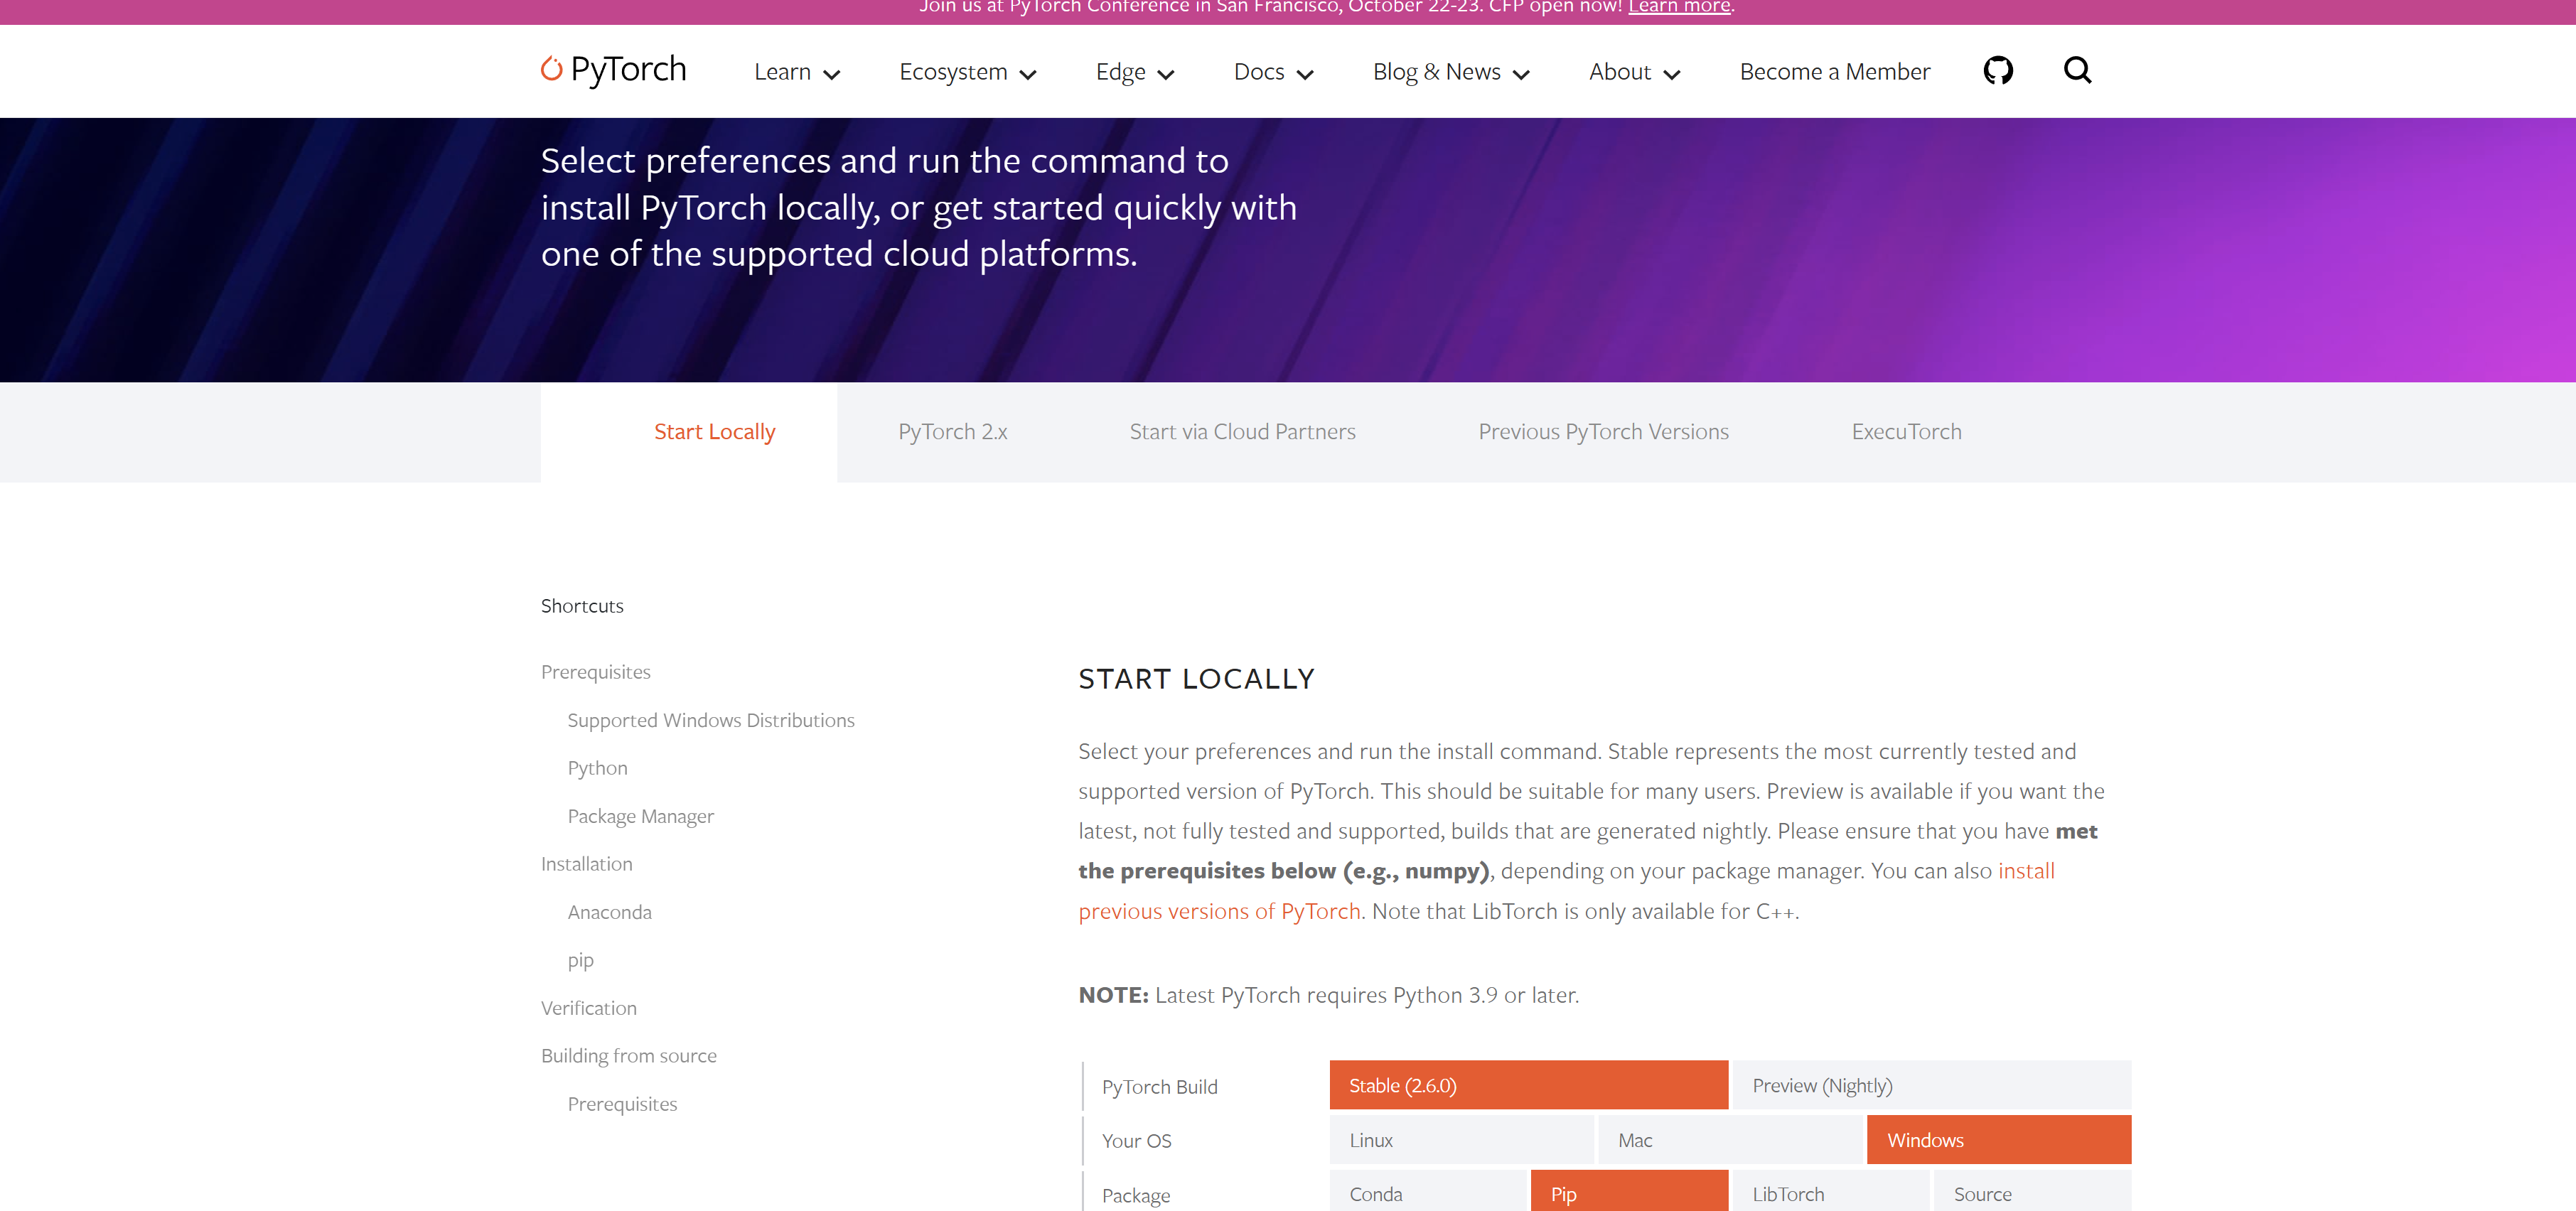This screenshot has width=2576, height=1211.
Task: Switch to the ExecuTorch tab
Action: [1905, 432]
